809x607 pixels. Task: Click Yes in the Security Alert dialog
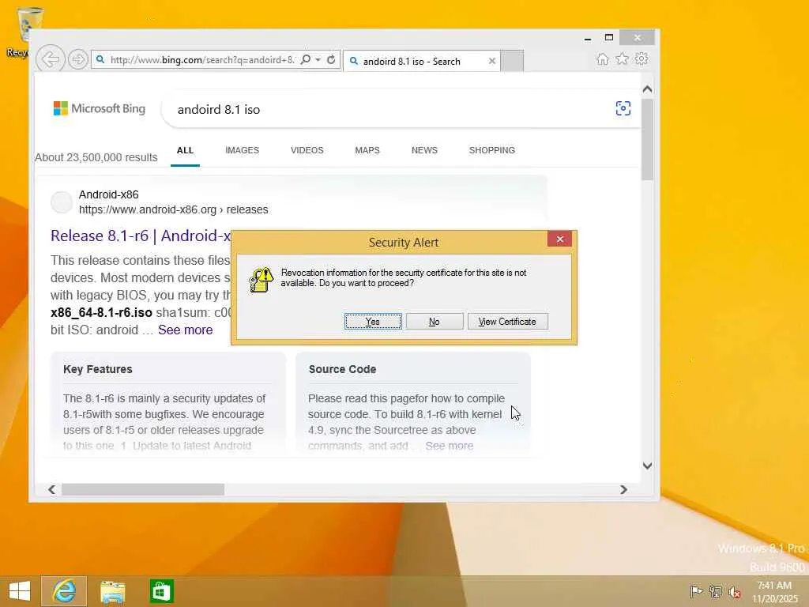373,322
